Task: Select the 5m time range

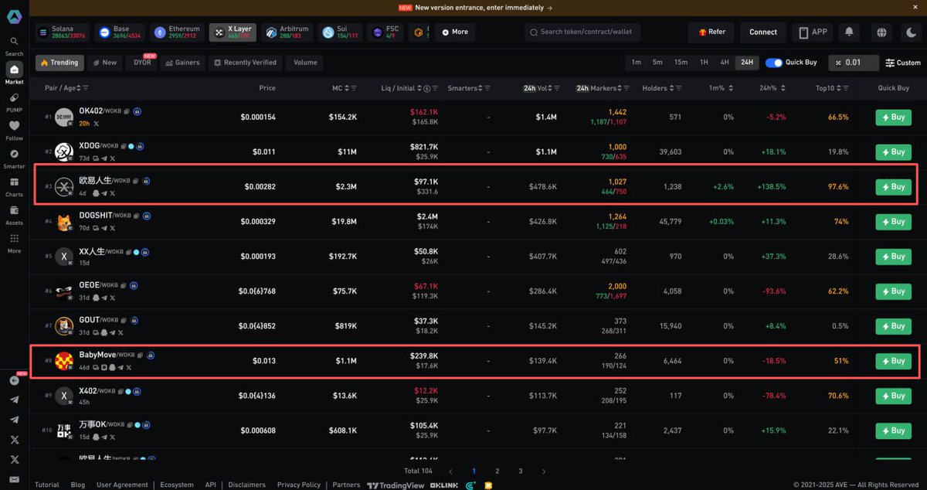Action: 657,63
